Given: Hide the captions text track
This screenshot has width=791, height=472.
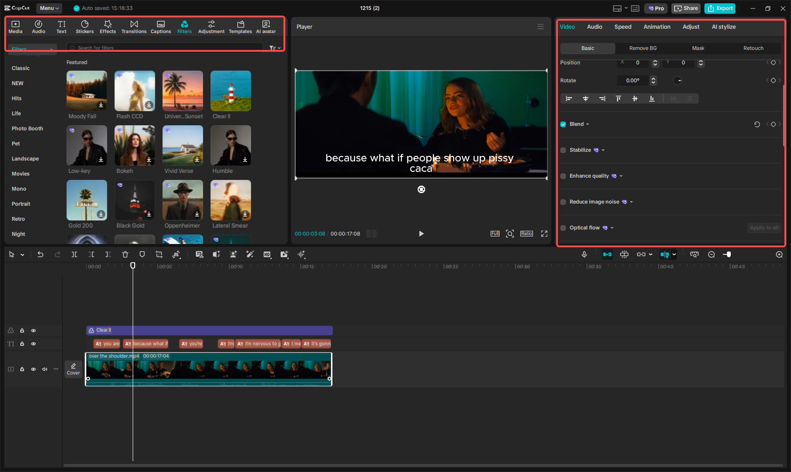Looking at the screenshot, I should coord(33,344).
